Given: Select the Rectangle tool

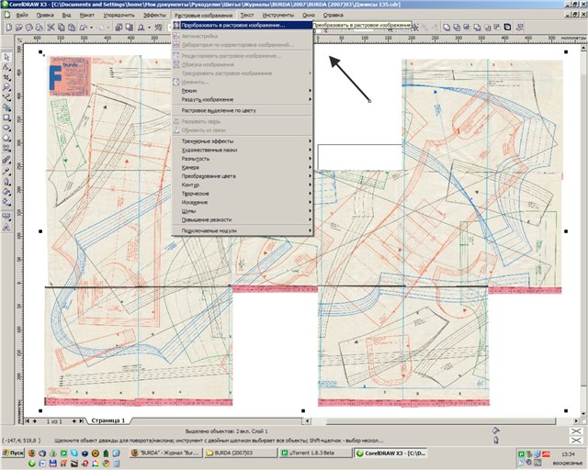Looking at the screenshot, I should [x=6, y=117].
